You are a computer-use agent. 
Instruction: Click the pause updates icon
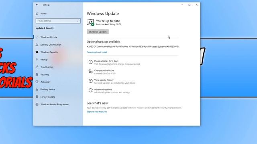(90, 62)
